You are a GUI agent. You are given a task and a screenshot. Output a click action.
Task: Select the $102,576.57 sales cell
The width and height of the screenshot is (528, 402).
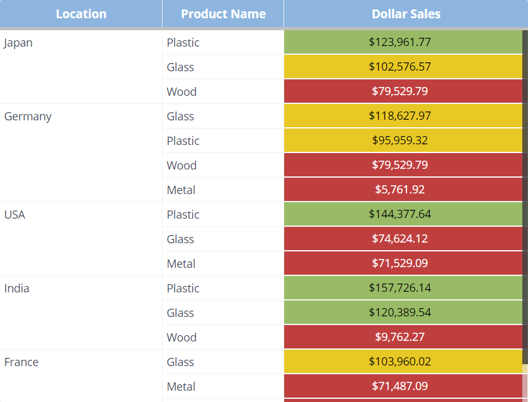[403, 67]
